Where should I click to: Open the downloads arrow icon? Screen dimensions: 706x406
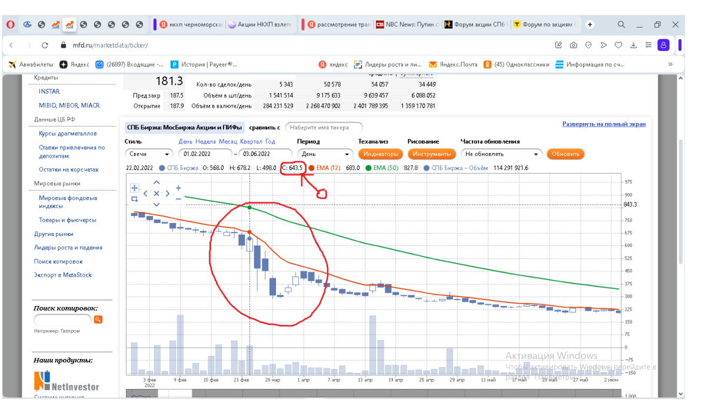(634, 45)
